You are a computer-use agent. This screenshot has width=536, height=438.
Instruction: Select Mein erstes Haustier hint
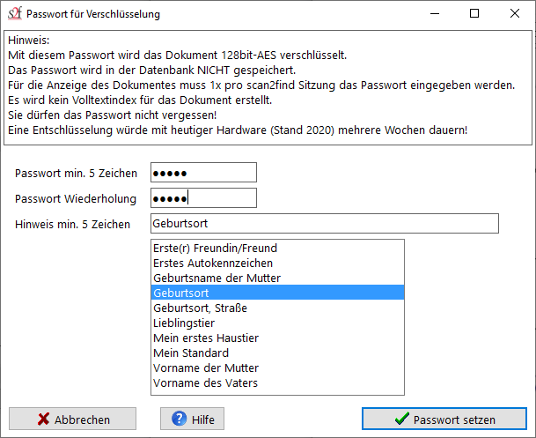[x=277, y=338]
